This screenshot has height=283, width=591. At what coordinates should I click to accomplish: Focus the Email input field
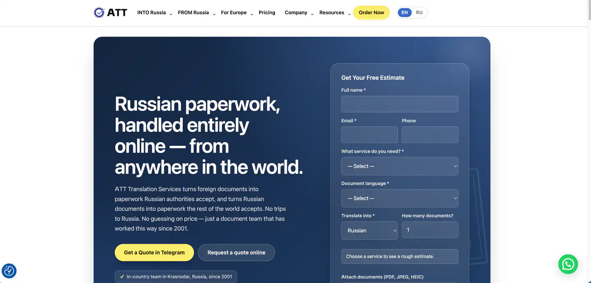[x=369, y=135]
